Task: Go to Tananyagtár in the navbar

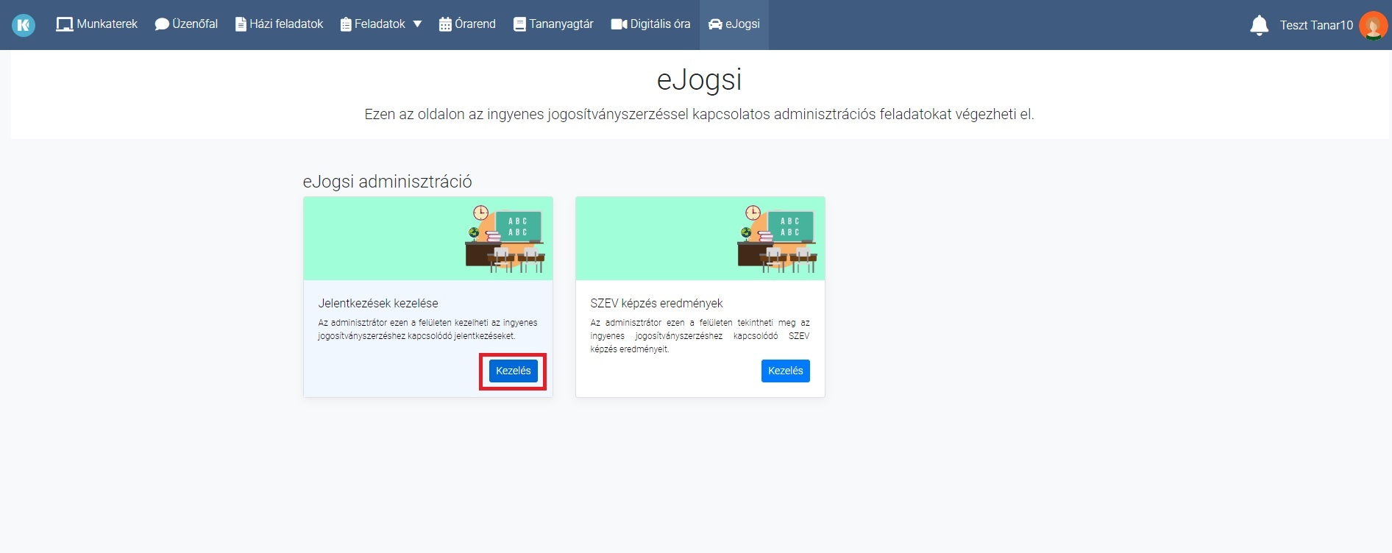Action: 553,24
